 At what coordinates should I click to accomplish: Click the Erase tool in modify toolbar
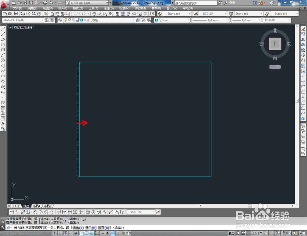303,29
